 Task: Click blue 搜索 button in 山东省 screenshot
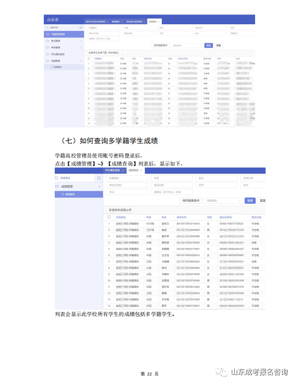click(x=208, y=45)
